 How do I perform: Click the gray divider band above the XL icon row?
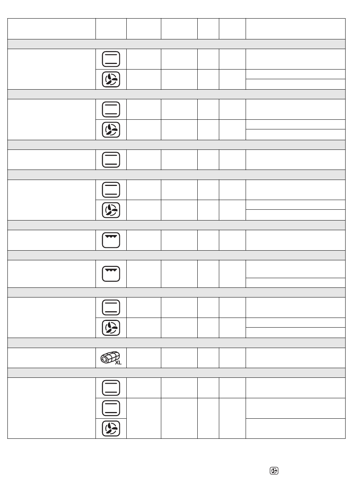pos(176,343)
